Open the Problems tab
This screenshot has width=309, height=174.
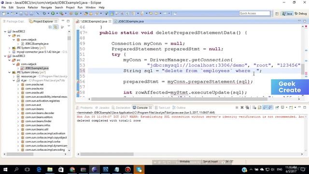(x=84, y=107)
